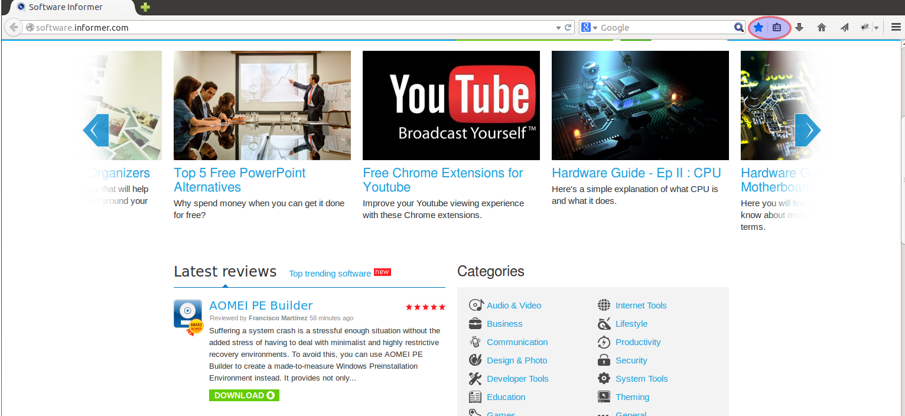Screen dimensions: 905x416
Task: Show bookmarks list menu icon
Action: [x=777, y=27]
